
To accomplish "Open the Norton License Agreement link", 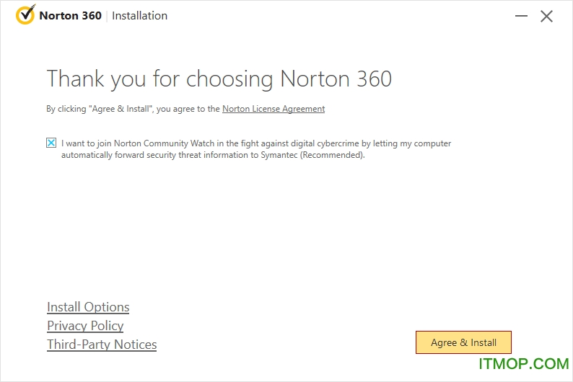I will 274,109.
